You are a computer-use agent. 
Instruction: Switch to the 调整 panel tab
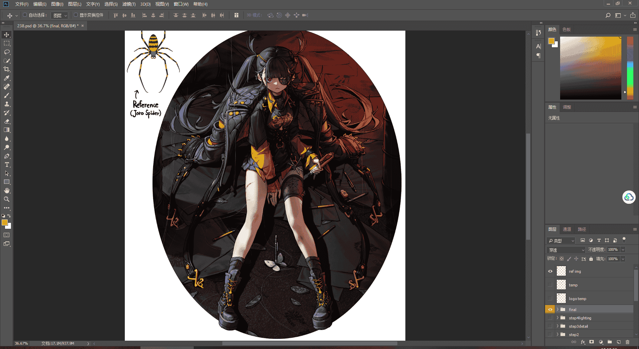(x=567, y=107)
